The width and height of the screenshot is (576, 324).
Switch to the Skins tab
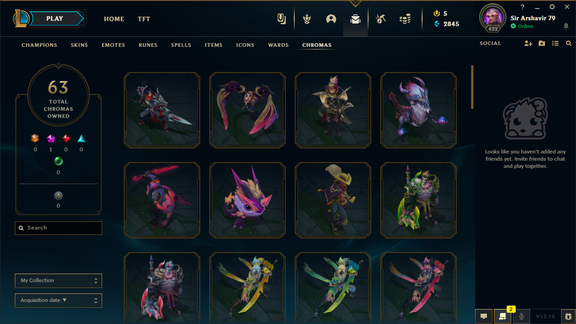pyautogui.click(x=79, y=45)
